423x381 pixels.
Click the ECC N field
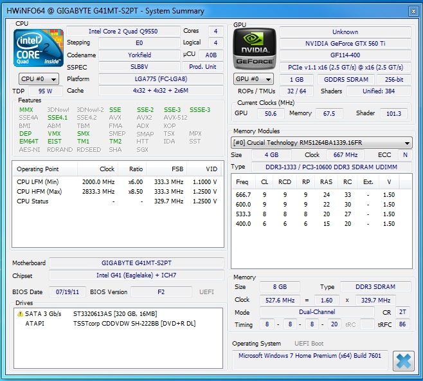tap(405, 155)
